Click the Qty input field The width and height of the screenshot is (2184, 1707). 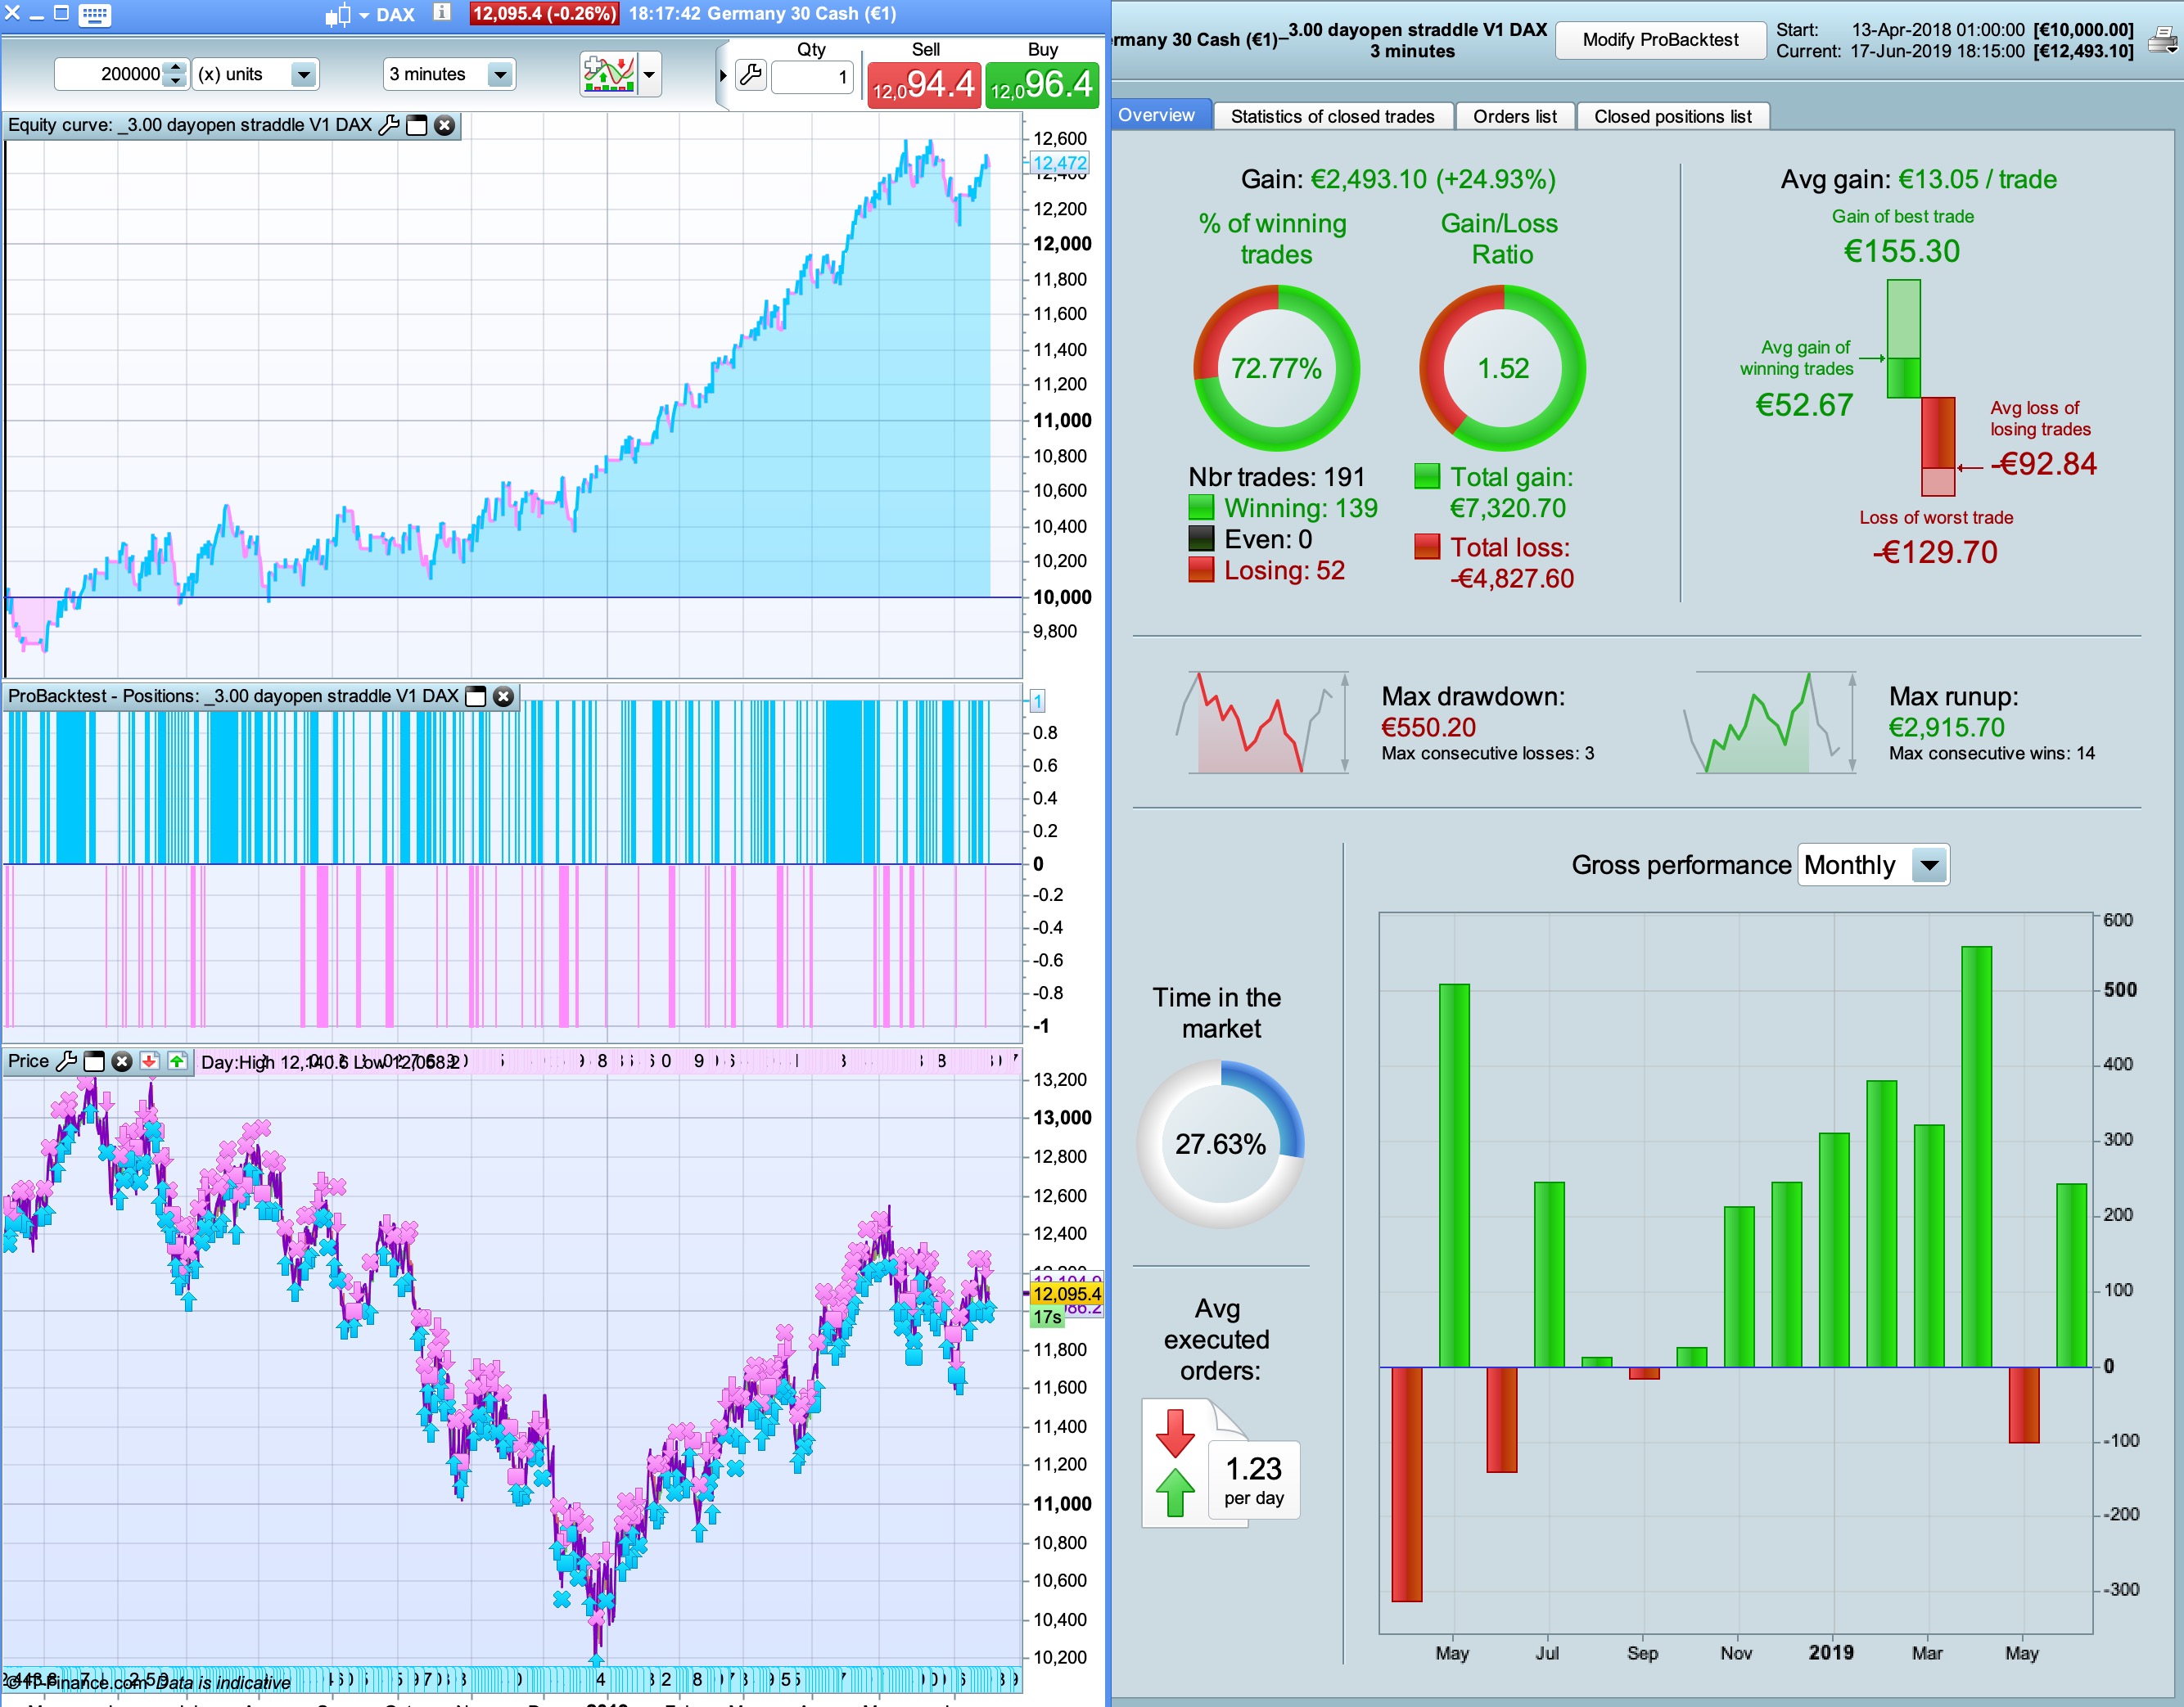[x=812, y=76]
